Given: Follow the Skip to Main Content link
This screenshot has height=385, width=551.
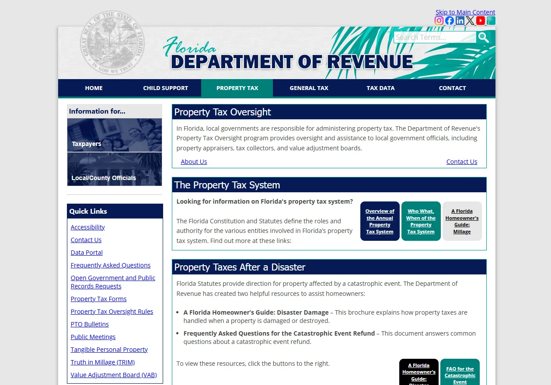Looking at the screenshot, I should point(465,12).
